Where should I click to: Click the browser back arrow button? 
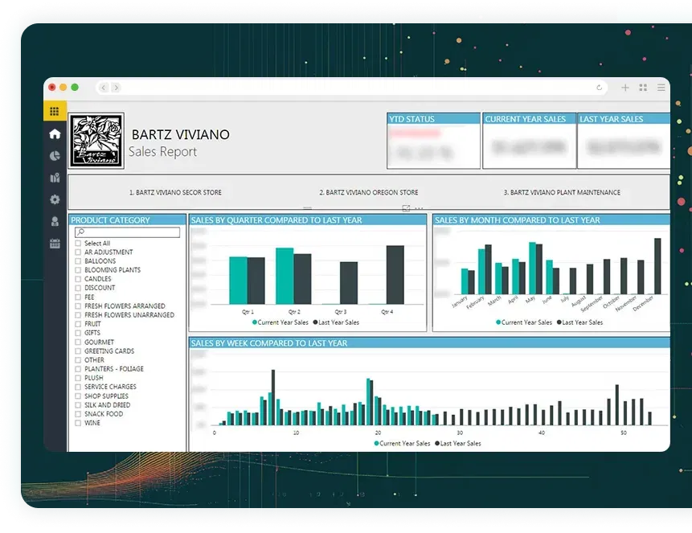pyautogui.click(x=102, y=88)
